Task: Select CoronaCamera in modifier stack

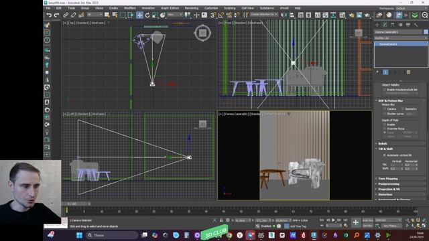Action: pos(401,44)
